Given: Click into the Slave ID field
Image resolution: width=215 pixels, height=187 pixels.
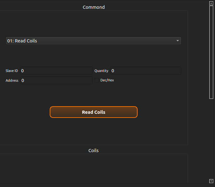Looking at the screenshot, I should click(x=56, y=71).
